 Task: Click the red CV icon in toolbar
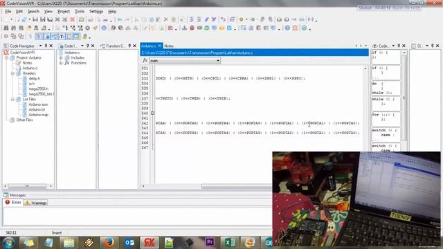pyautogui.click(x=296, y=28)
